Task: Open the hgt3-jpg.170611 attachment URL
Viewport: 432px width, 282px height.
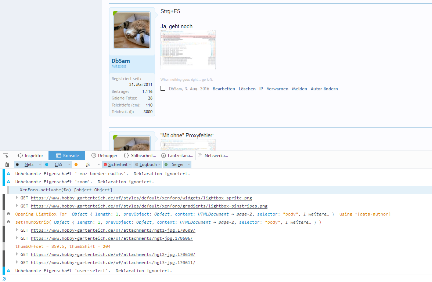Action: 113,263
